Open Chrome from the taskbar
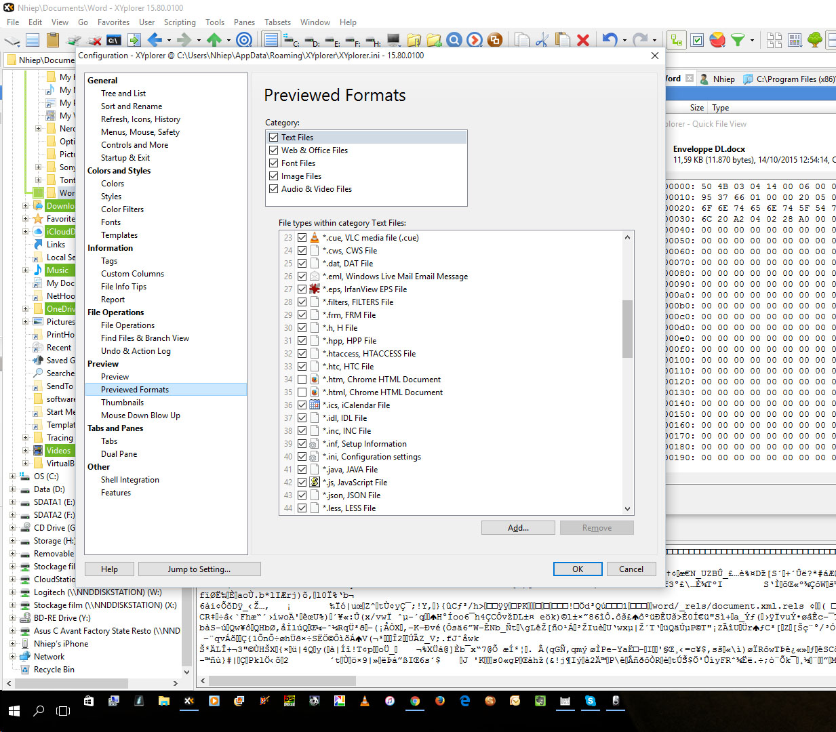The image size is (836, 732). [x=415, y=701]
